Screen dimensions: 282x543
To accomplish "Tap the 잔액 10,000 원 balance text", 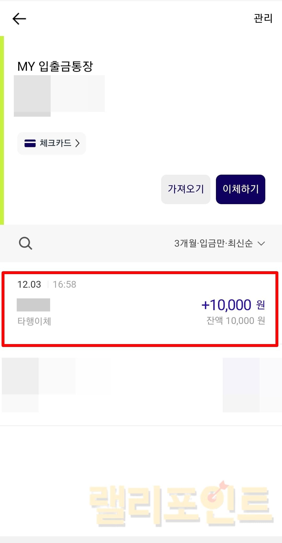I will click(x=236, y=321).
